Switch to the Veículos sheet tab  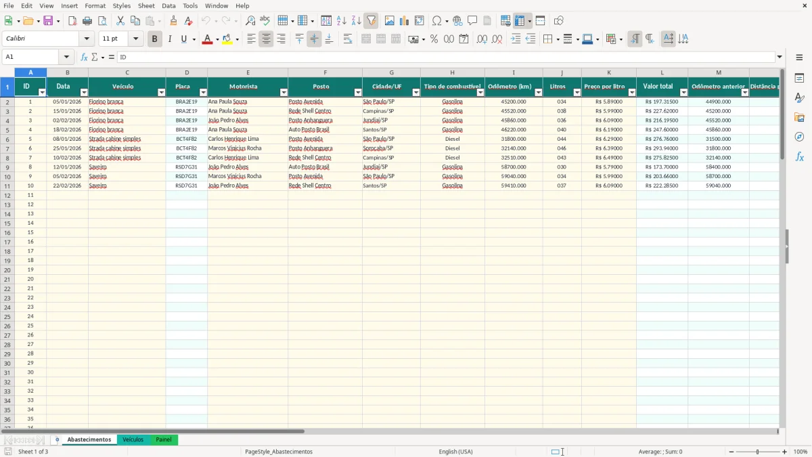(x=133, y=439)
